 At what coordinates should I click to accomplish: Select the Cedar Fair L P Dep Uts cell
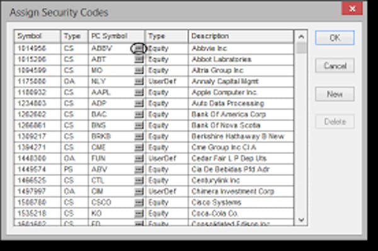coord(241,158)
